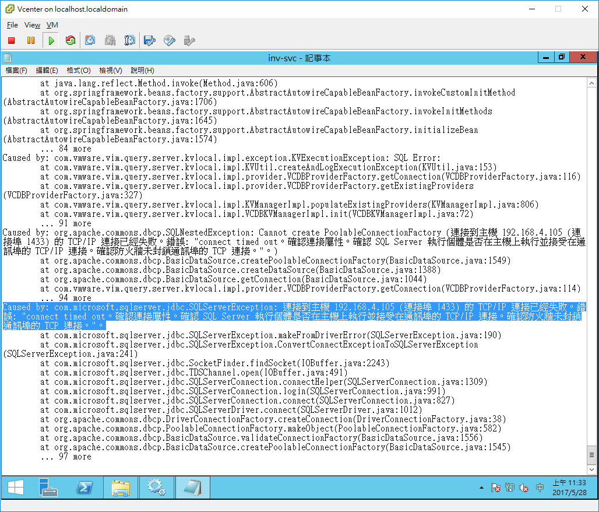Click the Notepad vertical scrollbar thumb
This screenshot has height=512, width=599.
591,455
